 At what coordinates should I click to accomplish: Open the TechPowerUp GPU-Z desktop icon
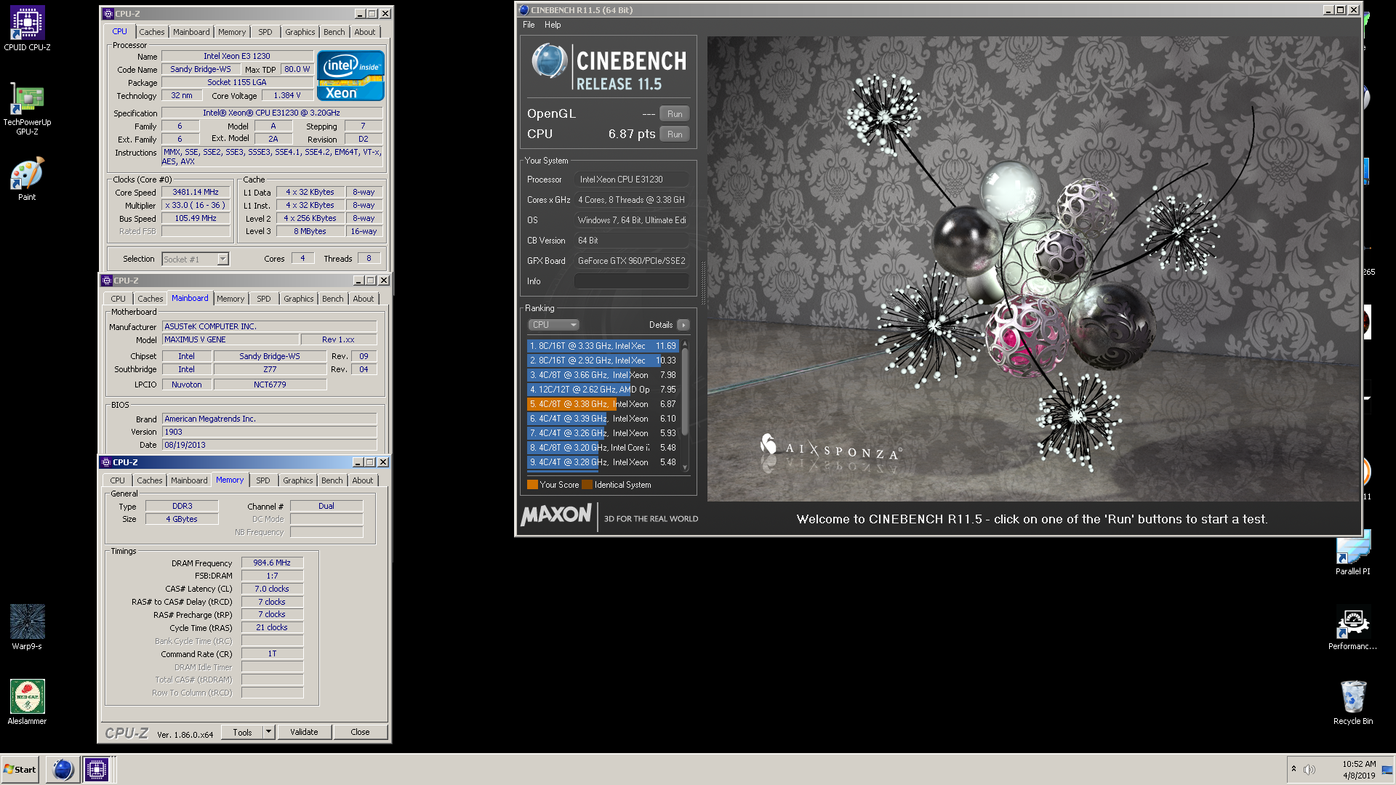pos(27,108)
